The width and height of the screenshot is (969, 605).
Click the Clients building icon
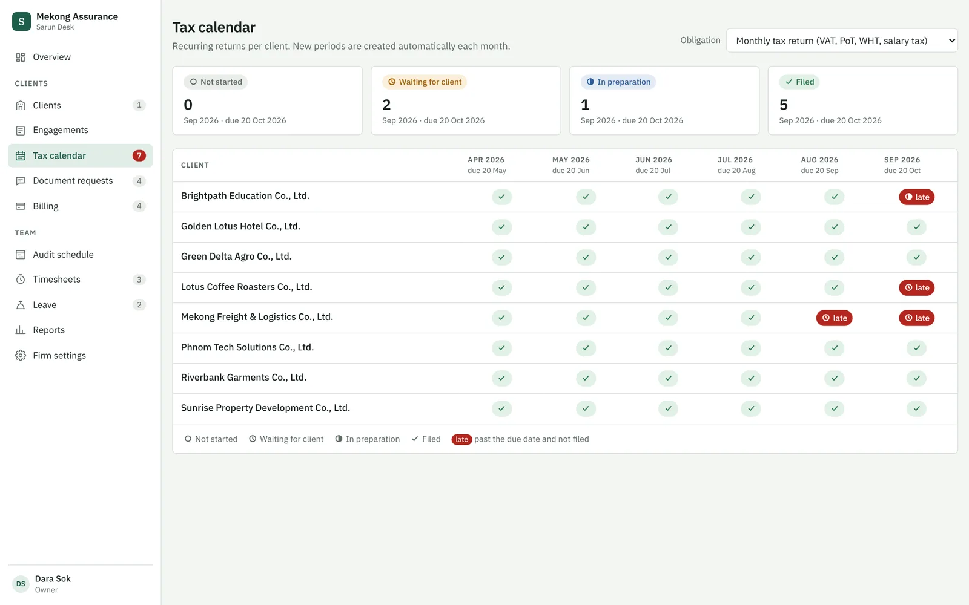tap(21, 105)
